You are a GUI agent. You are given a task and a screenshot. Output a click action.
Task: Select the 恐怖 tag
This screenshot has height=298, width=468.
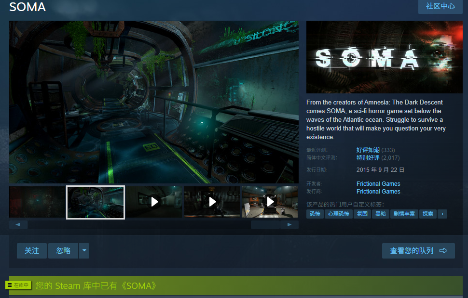pyautogui.click(x=315, y=214)
